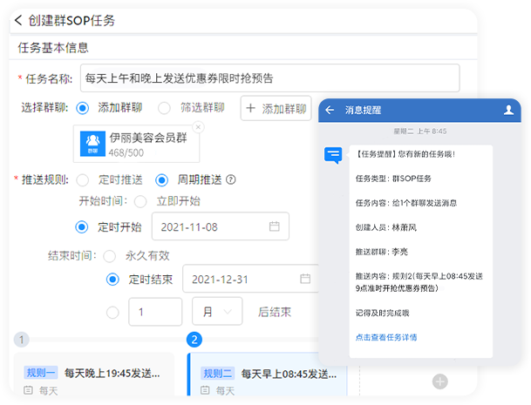Click the back arrow beside 创建群SOP任务
The image size is (531, 405).
point(19,20)
